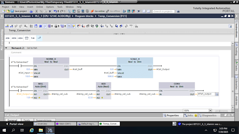Insert an empty box instruction
This screenshot has height=134, width=239.
click(27, 38)
